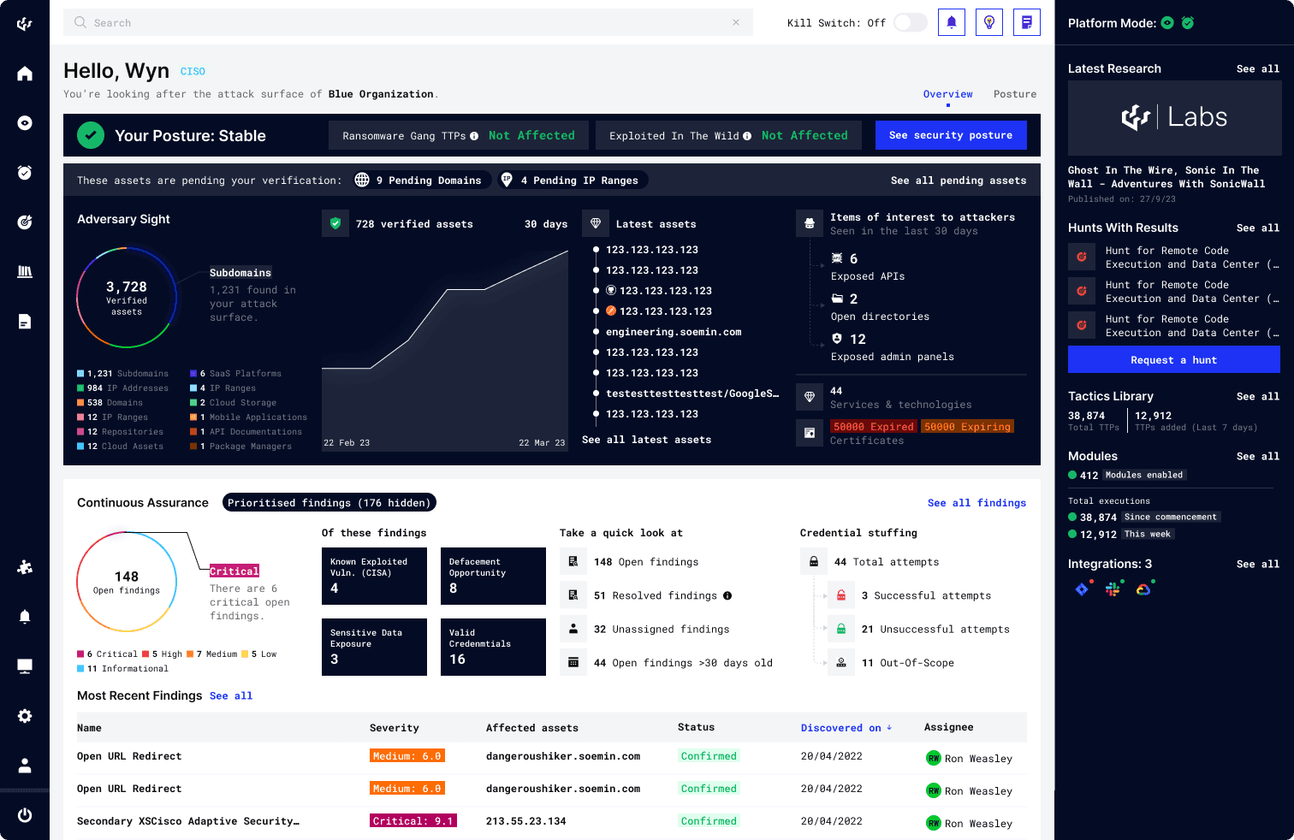
Task: Open the Known Exploited Vuln. (CISA) card
Action: coord(374,576)
